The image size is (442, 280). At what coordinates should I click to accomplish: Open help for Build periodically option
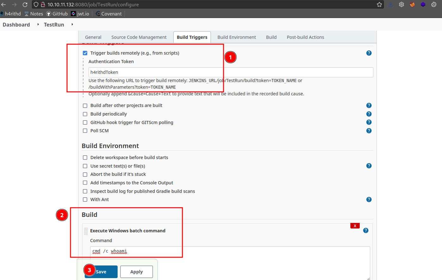point(369,114)
